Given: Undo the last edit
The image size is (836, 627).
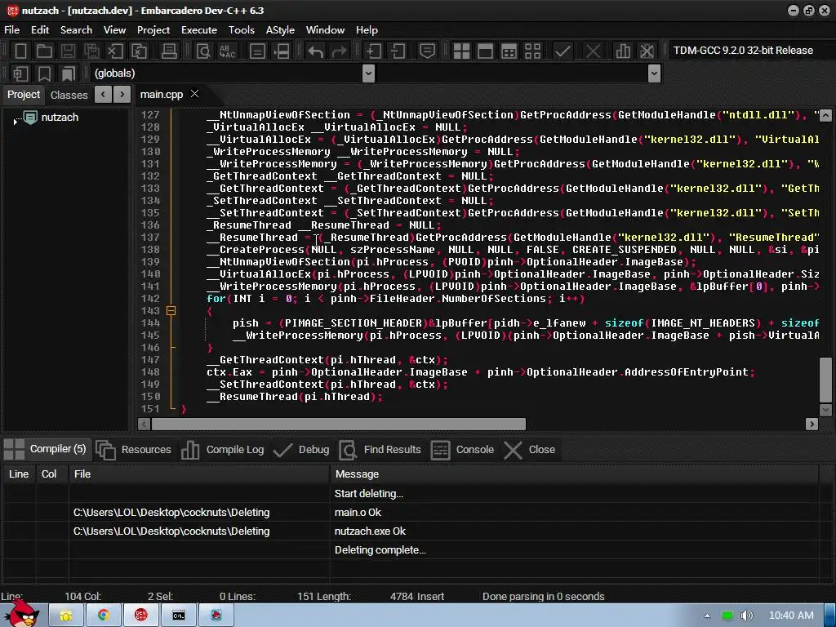Looking at the screenshot, I should tap(315, 51).
